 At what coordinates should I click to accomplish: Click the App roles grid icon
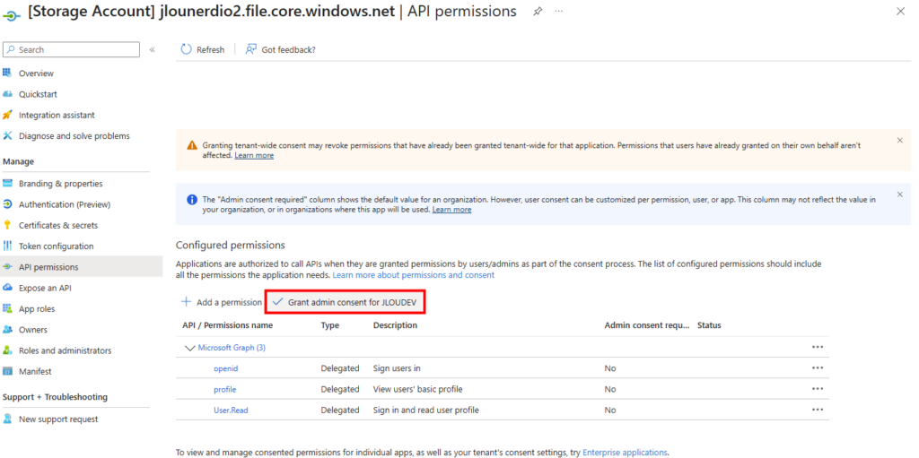(x=7, y=308)
